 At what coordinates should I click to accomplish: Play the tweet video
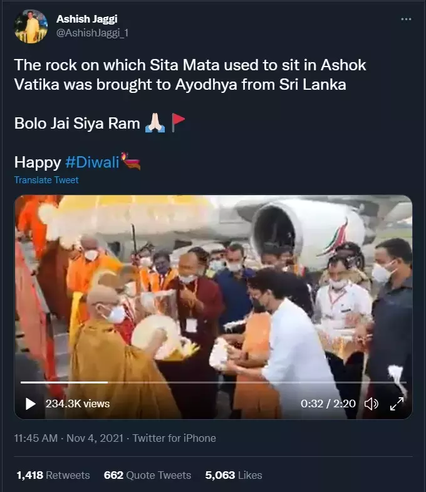31,404
